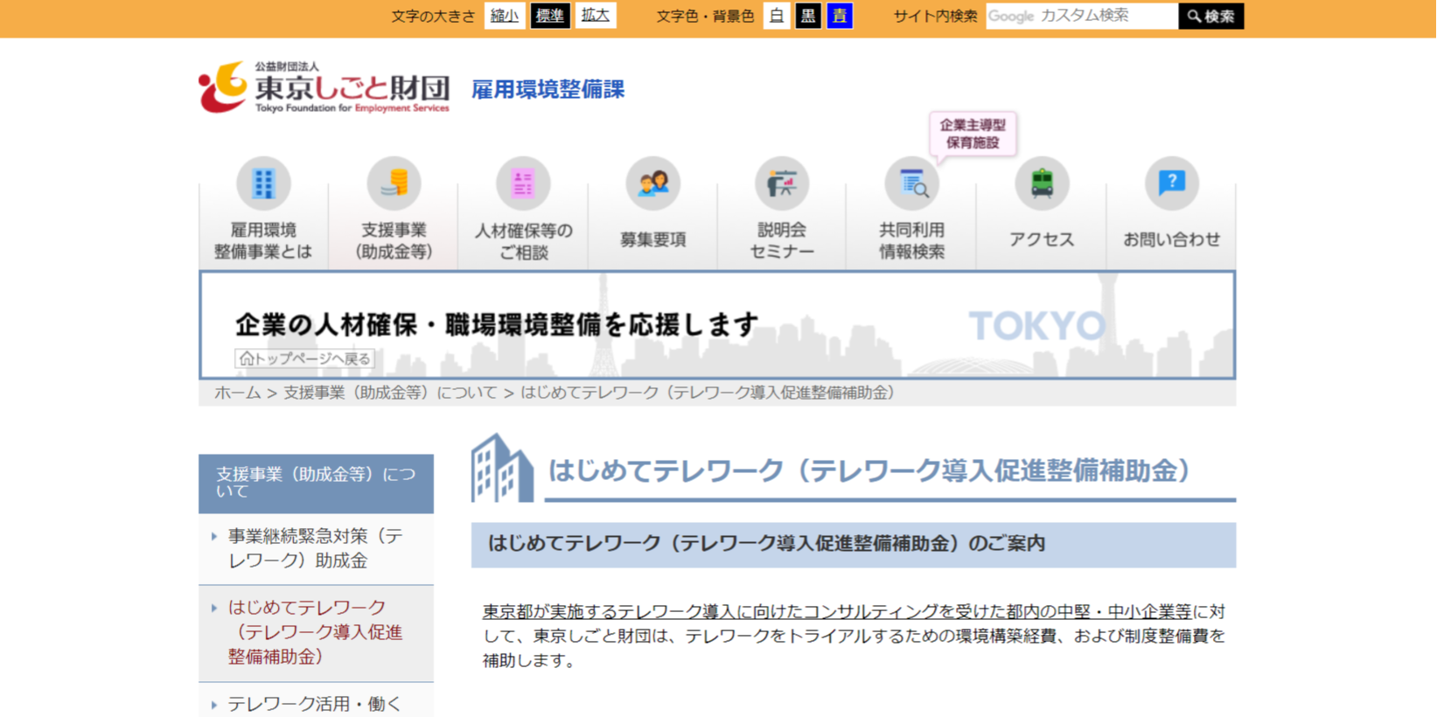Click the Google カスタム検索 input field
This screenshot has width=1437, height=717.
coord(1081,16)
